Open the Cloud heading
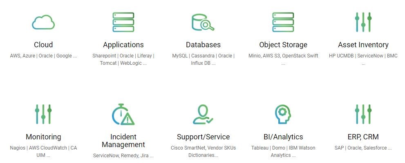The height and width of the screenshot is (163, 405). click(43, 45)
